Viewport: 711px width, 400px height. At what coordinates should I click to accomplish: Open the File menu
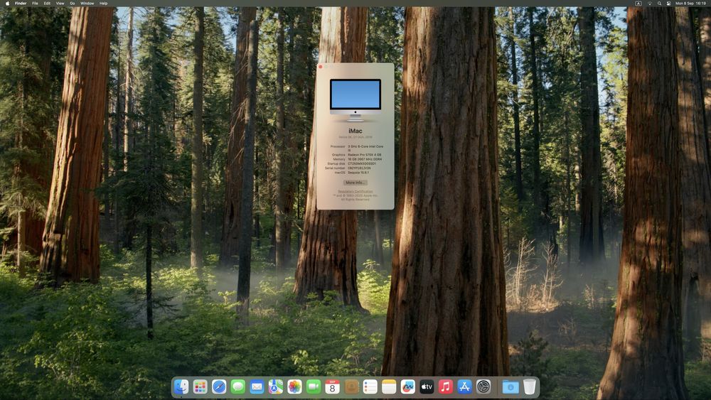[x=35, y=3]
